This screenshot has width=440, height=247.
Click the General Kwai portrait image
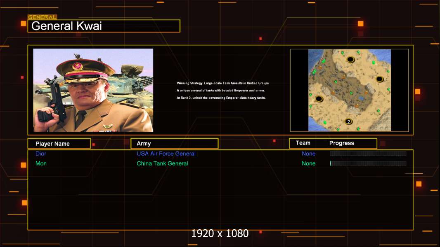click(93, 90)
